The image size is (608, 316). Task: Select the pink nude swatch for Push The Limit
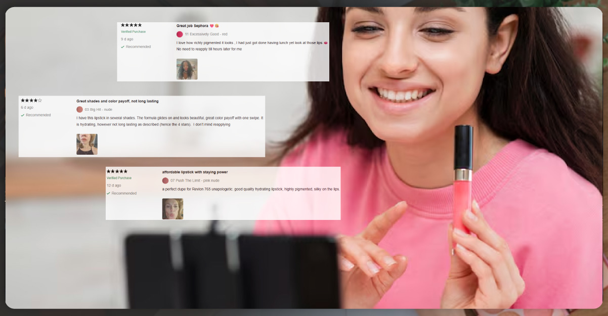(x=165, y=180)
